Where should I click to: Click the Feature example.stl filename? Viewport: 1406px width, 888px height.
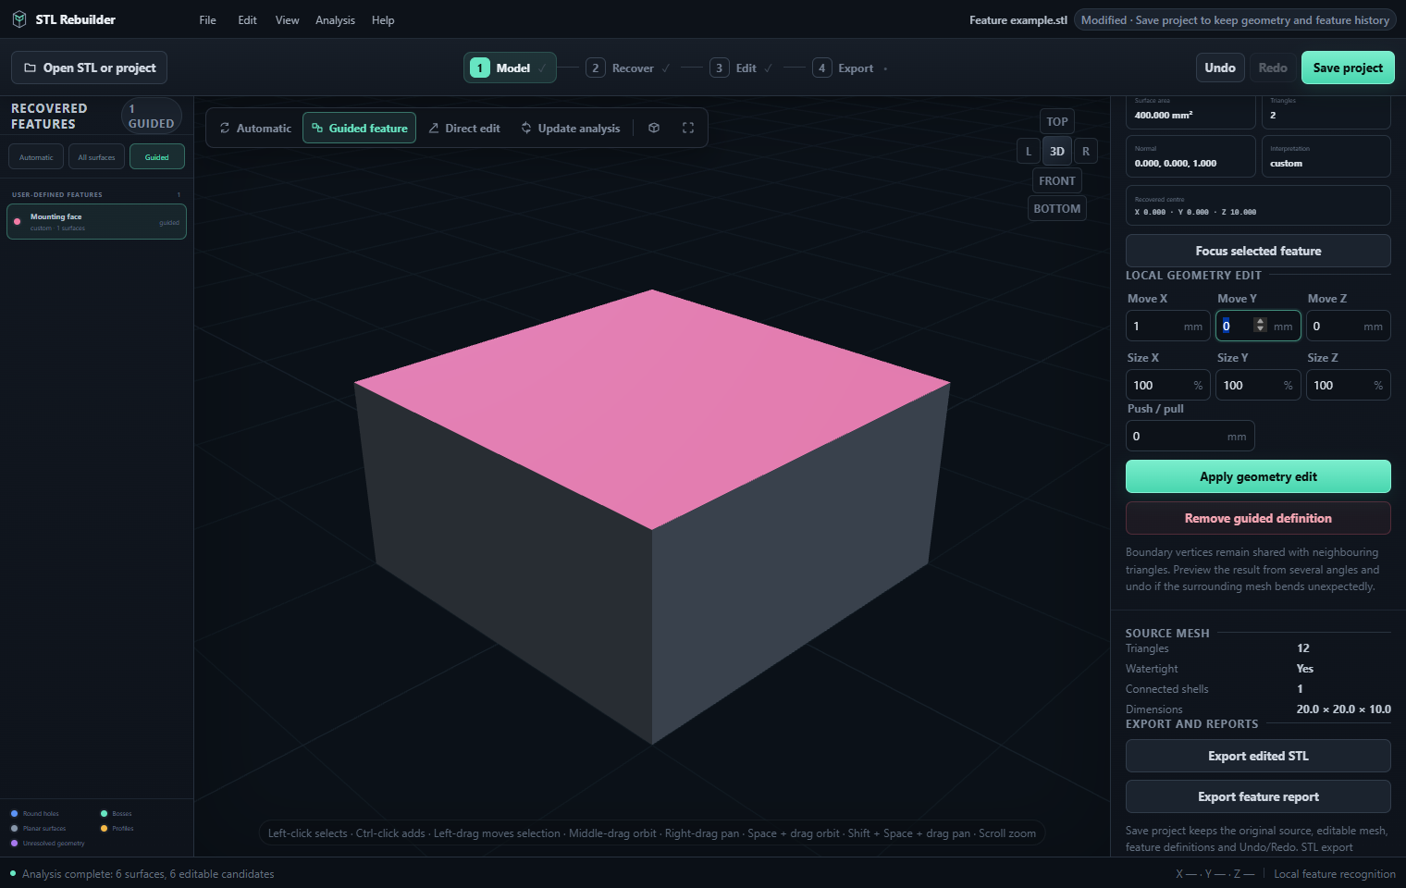point(1017,20)
